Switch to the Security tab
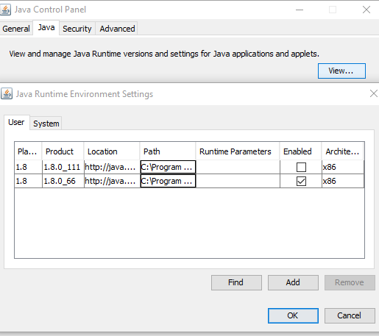 click(77, 29)
